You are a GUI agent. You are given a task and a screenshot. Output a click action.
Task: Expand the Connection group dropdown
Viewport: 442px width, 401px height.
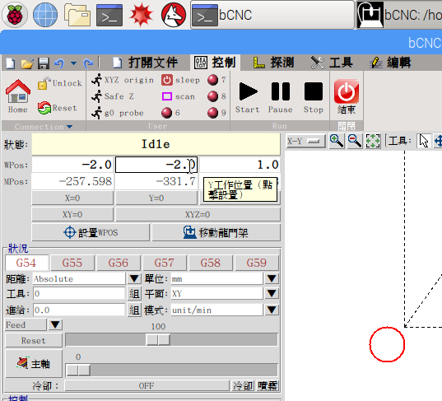tap(44, 127)
